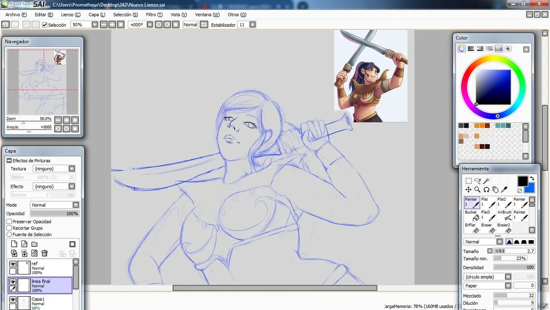Open the Ventana menu
This screenshot has width=550, height=310.
(207, 15)
